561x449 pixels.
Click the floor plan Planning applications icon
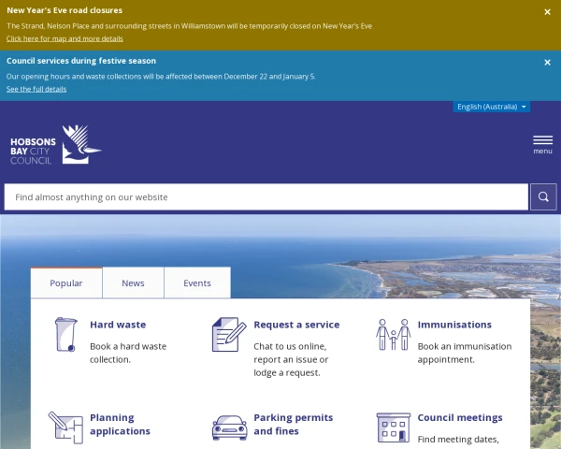coord(65,427)
